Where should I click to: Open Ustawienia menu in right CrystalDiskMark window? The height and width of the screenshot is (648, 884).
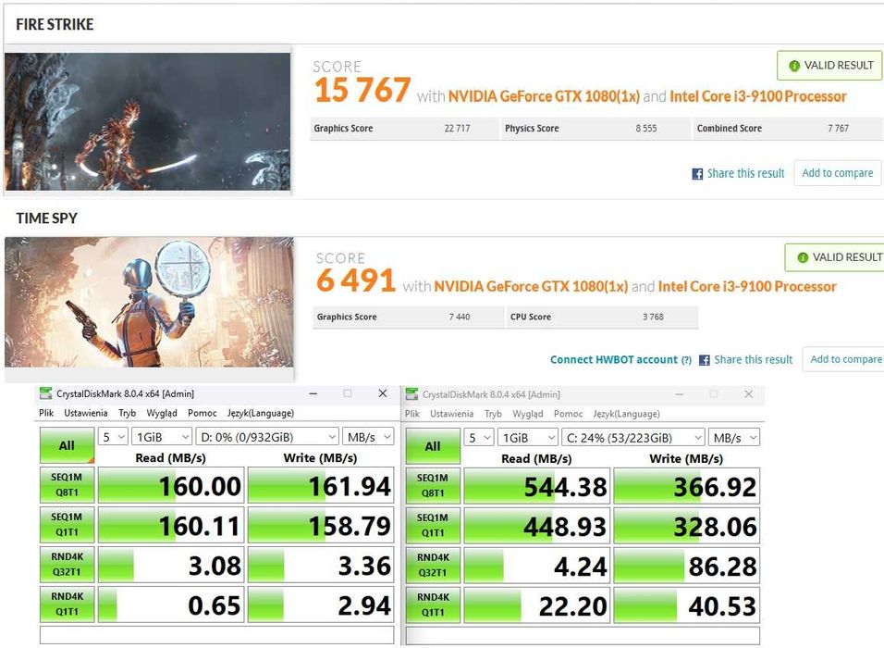coord(451,413)
